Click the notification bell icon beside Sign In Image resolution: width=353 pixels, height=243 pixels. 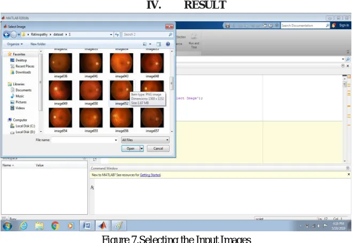point(334,26)
